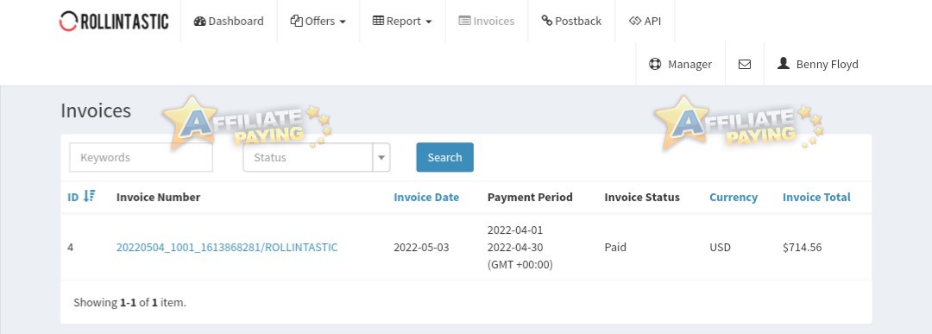Contact the Manager
This screenshot has width=932, height=334.
681,64
